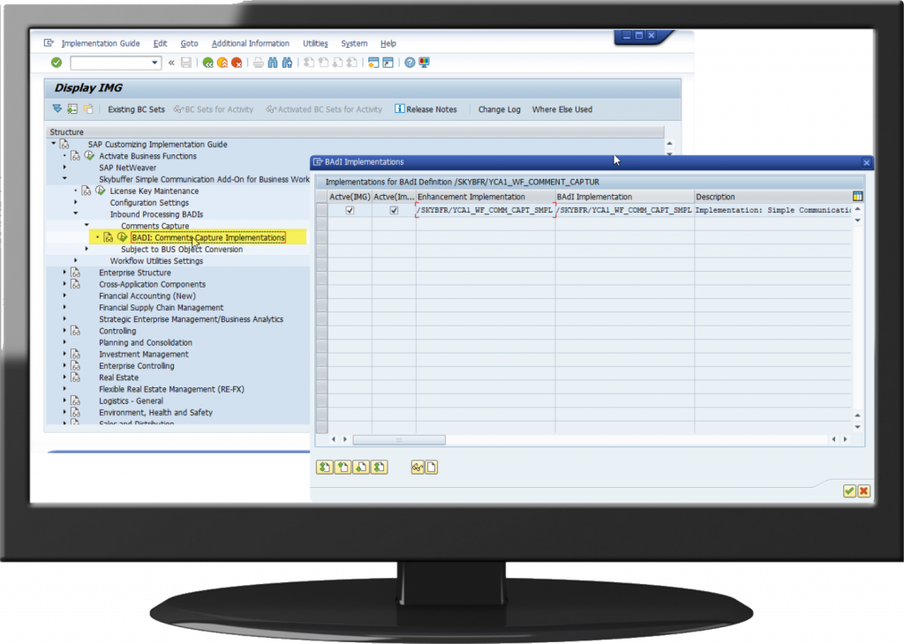Open the Customize Local Layout monitor icon
Viewport: 904px width, 644px height.
coord(425,63)
